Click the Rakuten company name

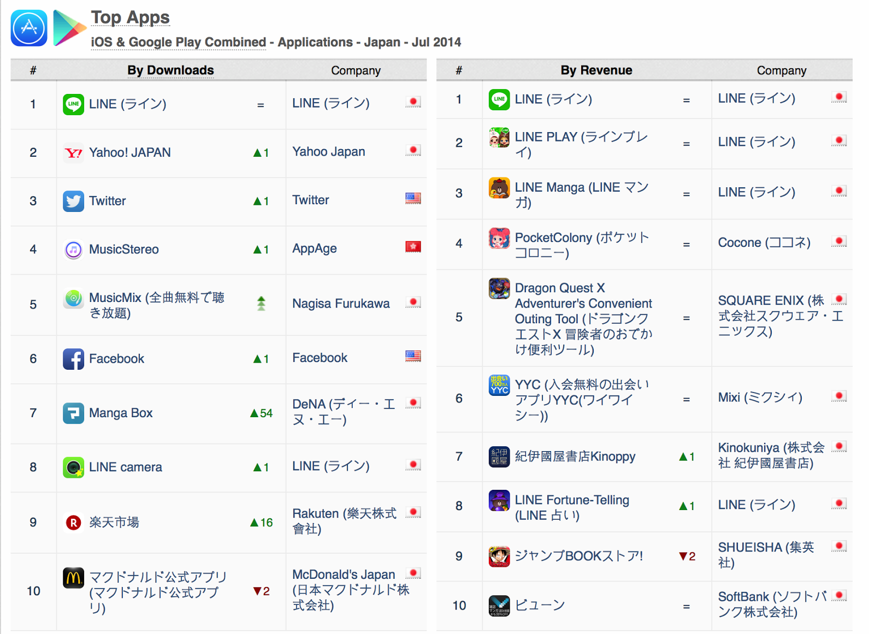coord(345,521)
